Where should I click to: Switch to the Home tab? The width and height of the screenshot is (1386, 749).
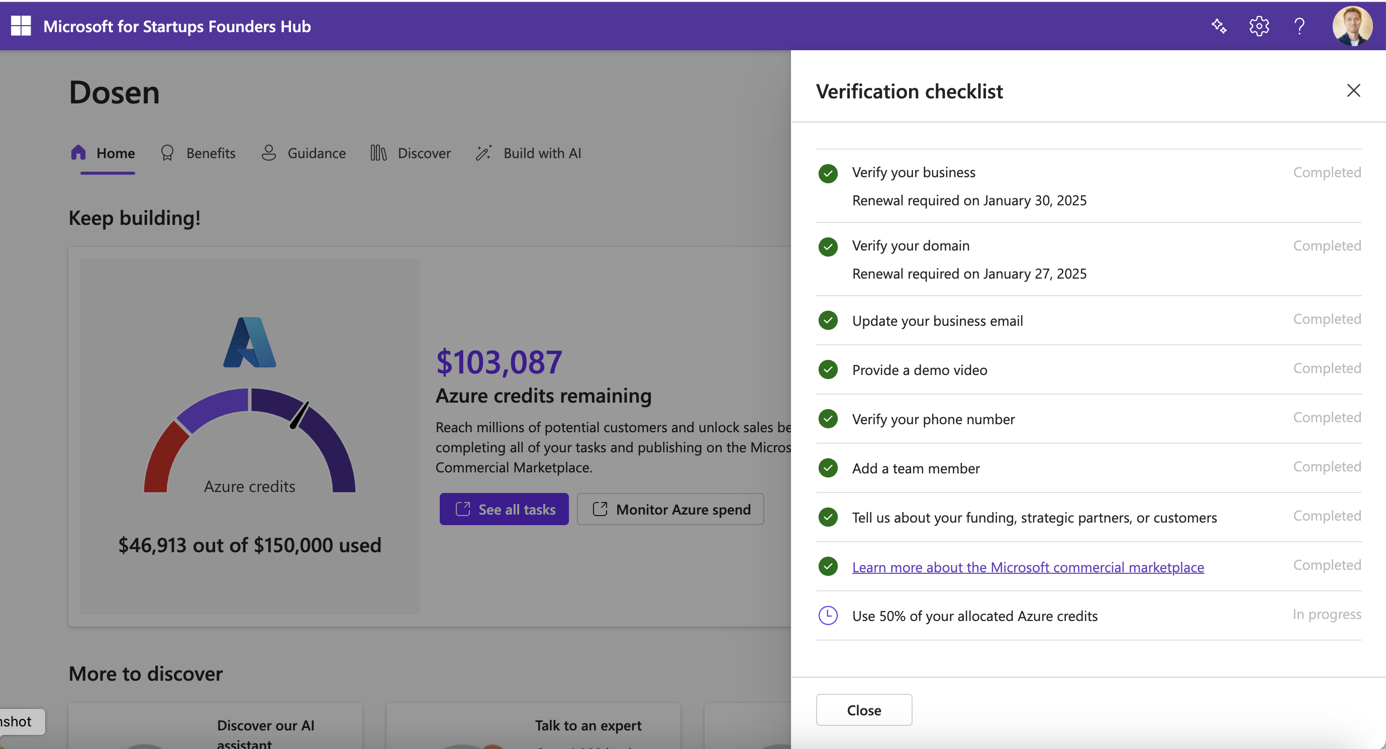pos(103,154)
